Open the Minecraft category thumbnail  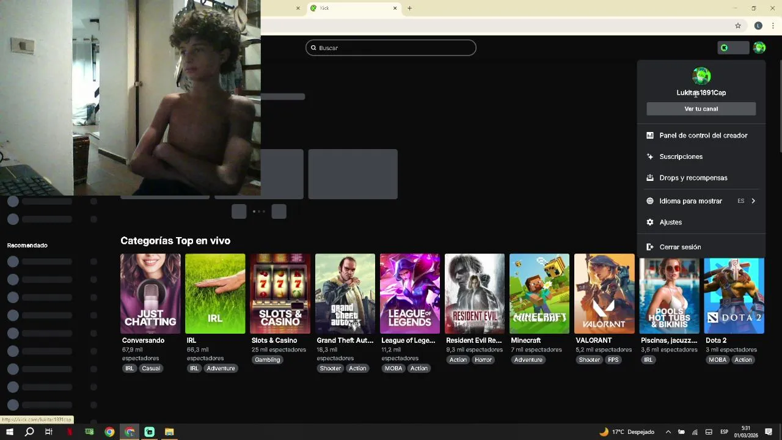539,293
